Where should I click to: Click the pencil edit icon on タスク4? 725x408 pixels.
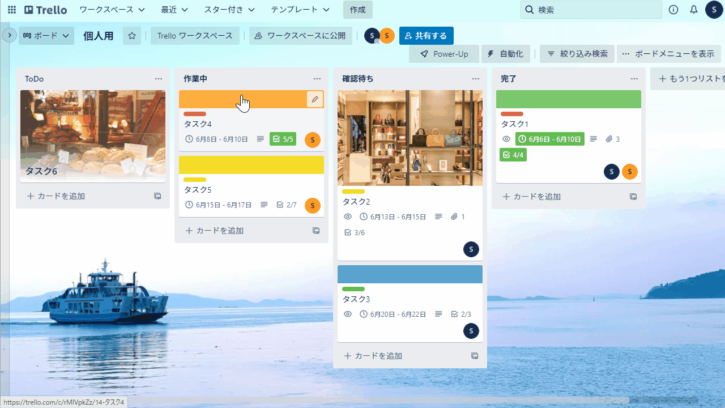coord(315,99)
